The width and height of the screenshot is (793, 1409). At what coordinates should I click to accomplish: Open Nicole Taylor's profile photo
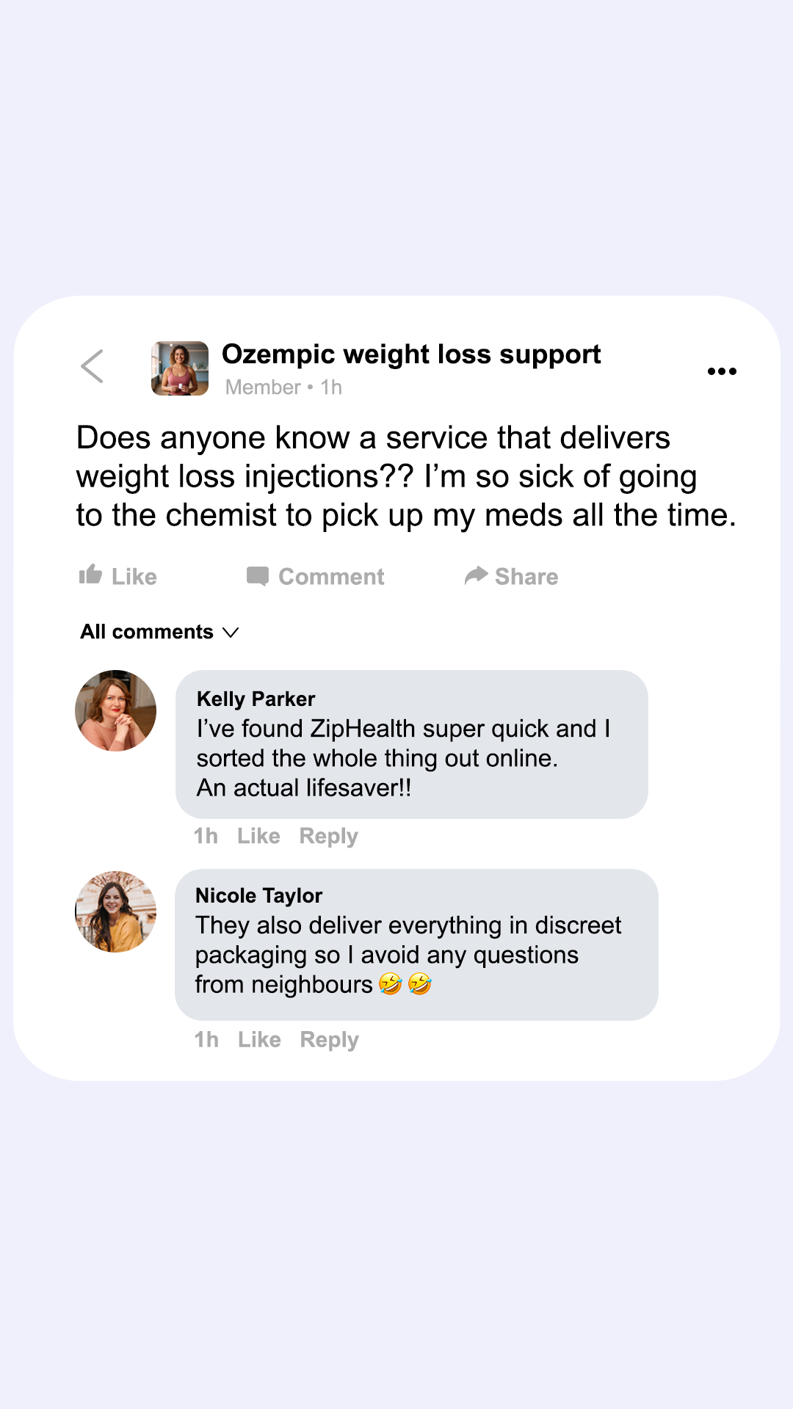point(116,911)
